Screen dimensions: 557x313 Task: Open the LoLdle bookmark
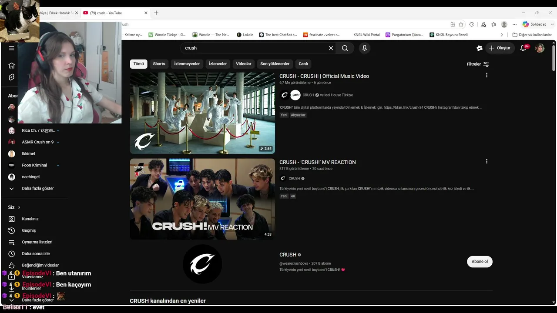(x=245, y=35)
